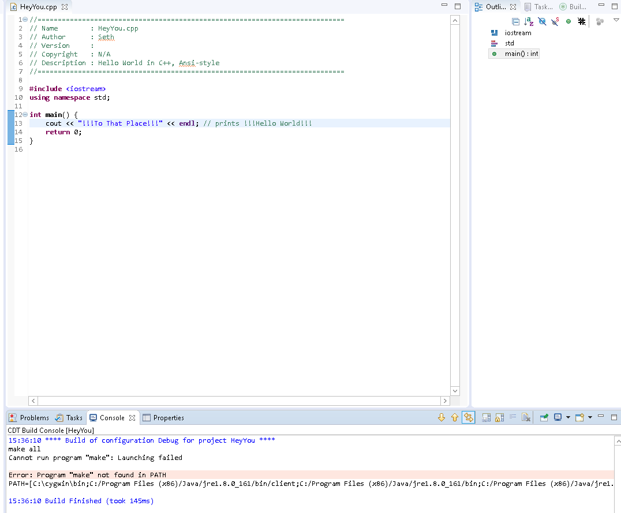The width and height of the screenshot is (621, 513).
Task: Toggle Hide Static Members in Outline
Action: click(555, 22)
